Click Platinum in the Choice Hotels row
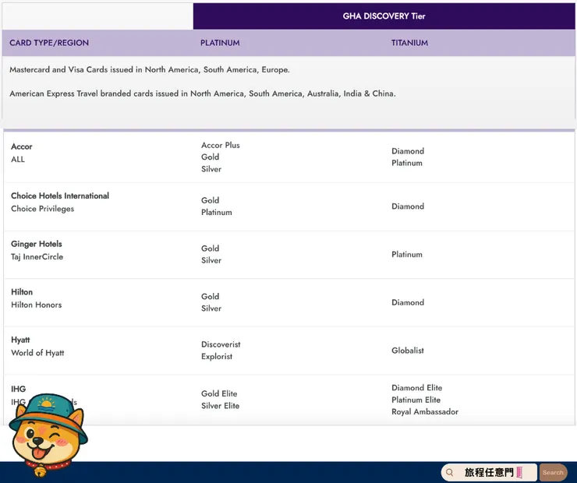Image resolution: width=577 pixels, height=483 pixels. click(217, 212)
